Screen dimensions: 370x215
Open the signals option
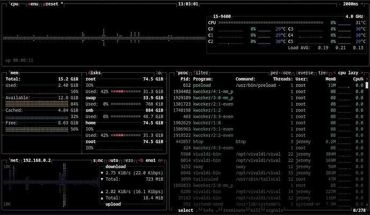(274, 210)
